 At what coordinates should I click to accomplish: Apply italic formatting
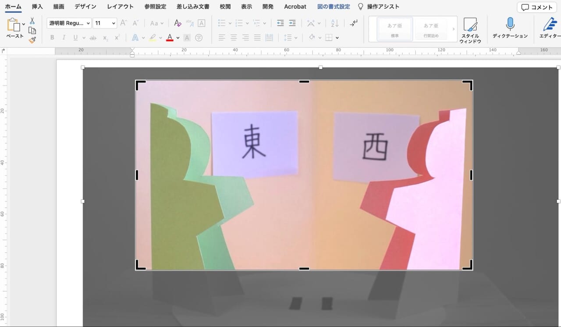(x=63, y=37)
